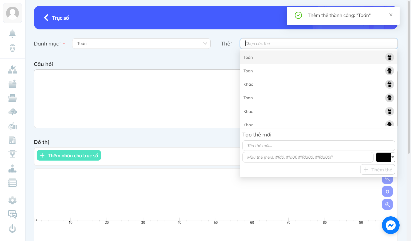This screenshot has height=241, width=411.
Task: Open the folder with person icon
Action: pos(12,84)
